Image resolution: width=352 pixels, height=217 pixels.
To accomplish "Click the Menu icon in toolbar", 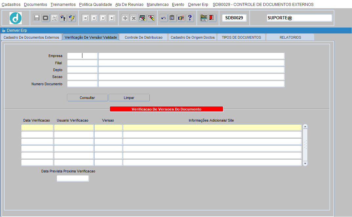I will coord(204,18).
